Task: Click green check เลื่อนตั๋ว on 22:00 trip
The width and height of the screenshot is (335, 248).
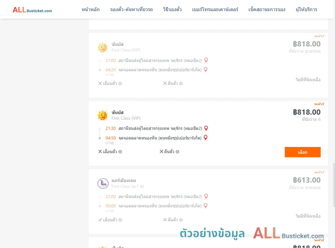Action: click(108, 220)
